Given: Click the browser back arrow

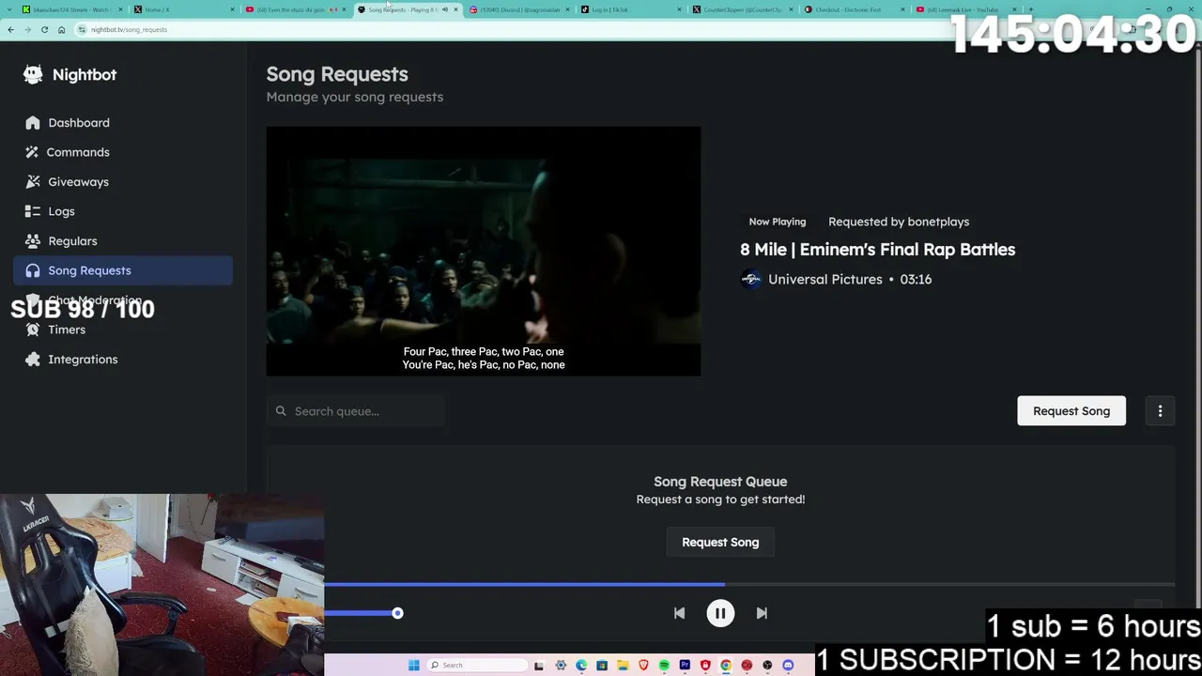Looking at the screenshot, I should (x=10, y=29).
